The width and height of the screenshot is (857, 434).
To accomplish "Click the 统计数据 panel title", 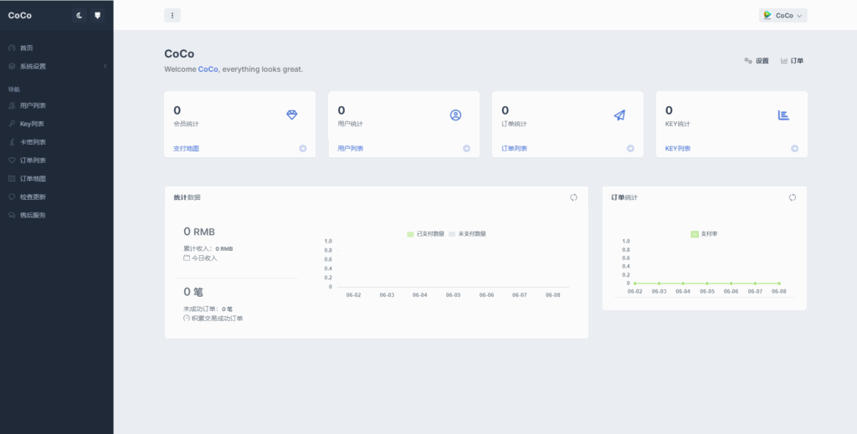I will [x=187, y=197].
